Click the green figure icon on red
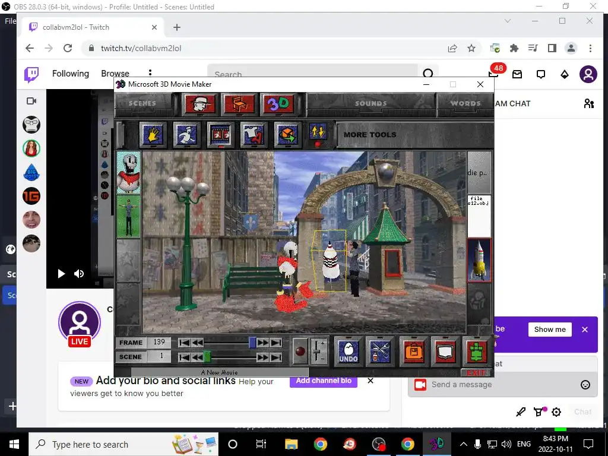 point(477,351)
